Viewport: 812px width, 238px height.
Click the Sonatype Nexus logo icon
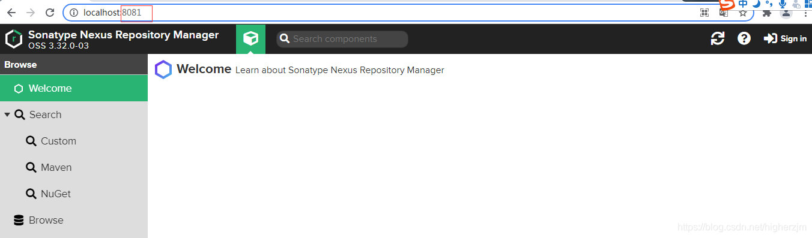click(14, 39)
